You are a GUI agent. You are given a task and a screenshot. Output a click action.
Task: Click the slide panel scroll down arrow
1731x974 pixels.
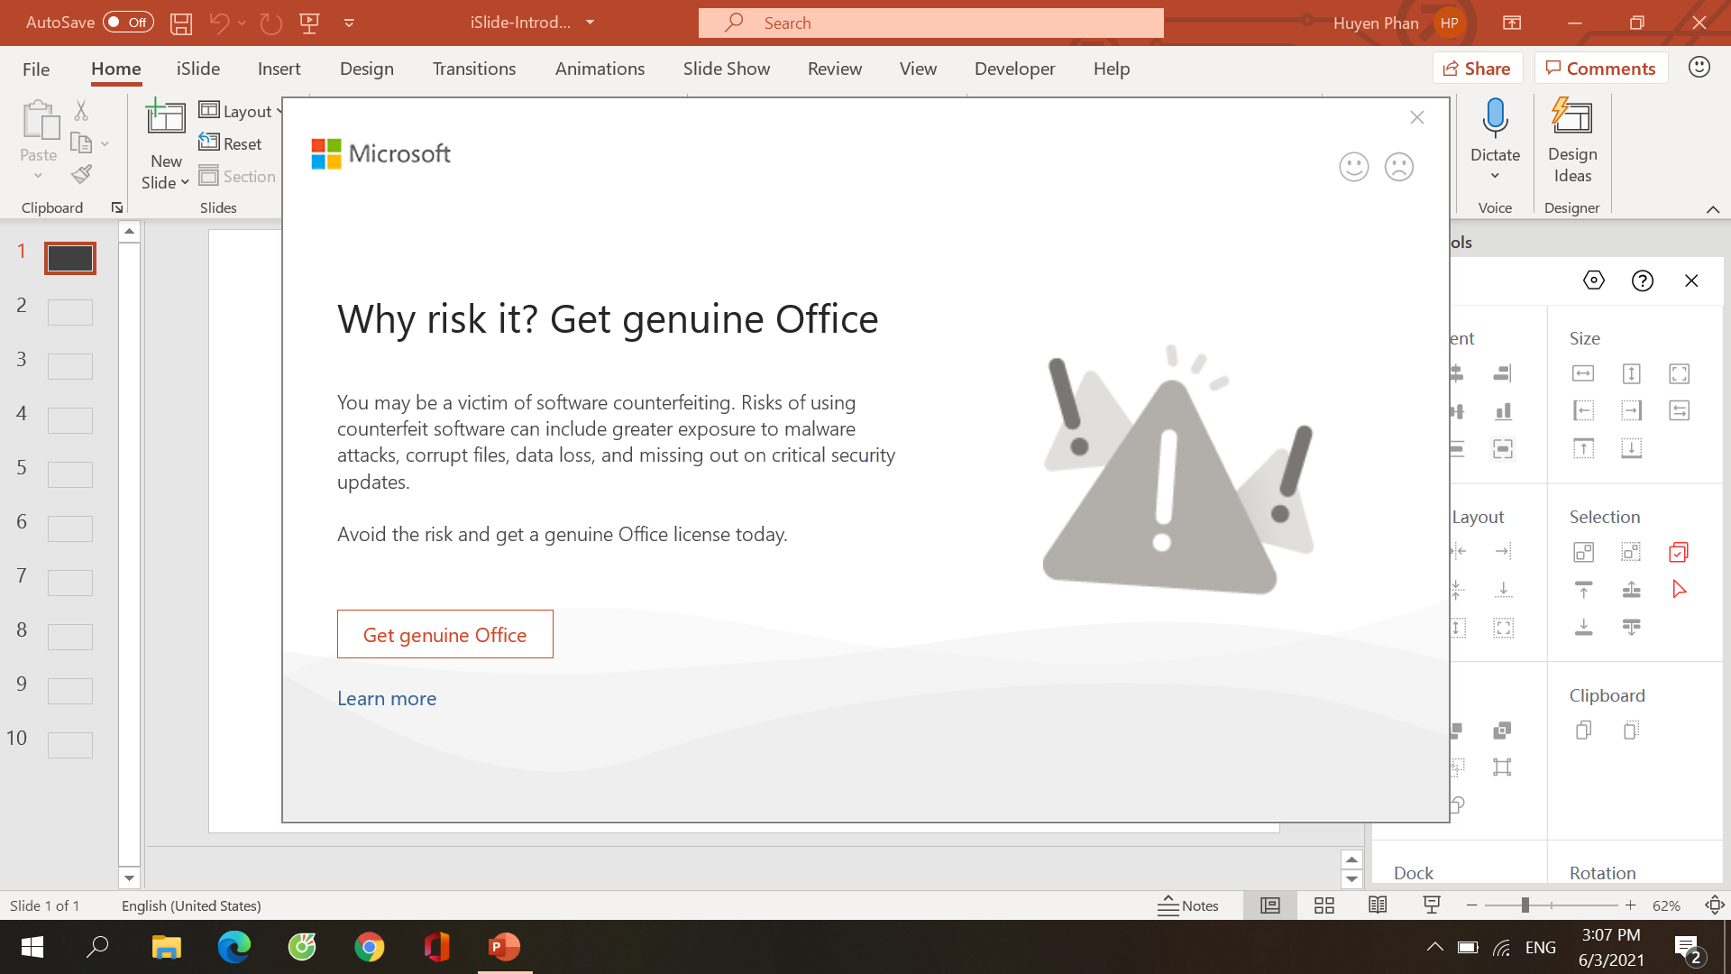point(129,878)
